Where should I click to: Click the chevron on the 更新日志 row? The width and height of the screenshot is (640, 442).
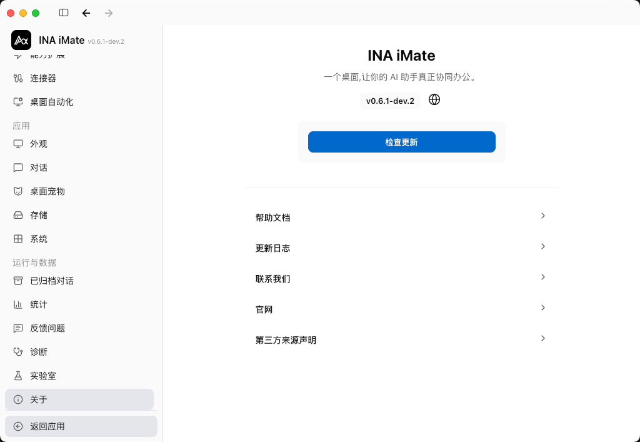click(x=543, y=246)
